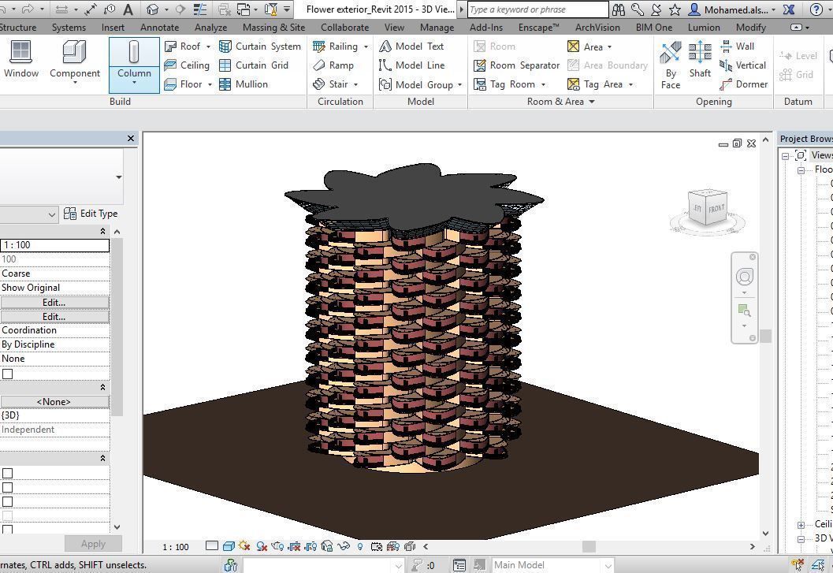Click Tag by Category in quick access toolbar
The image size is (833, 573).
[x=110, y=9]
